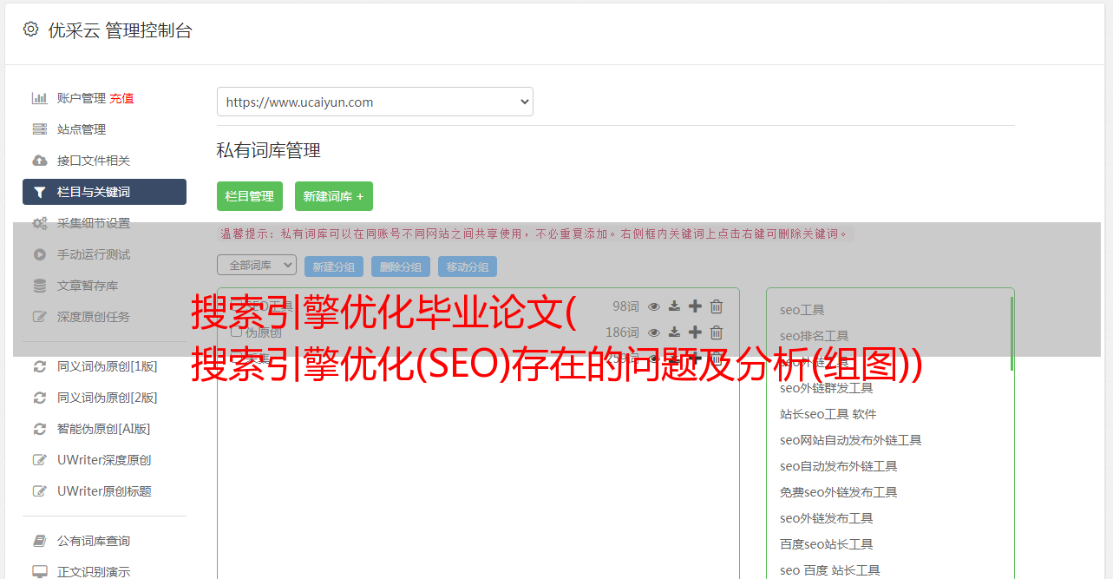Tick the 伪原创 library checkbox
1113x579 pixels.
click(x=236, y=332)
